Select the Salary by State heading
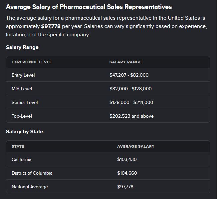The height and width of the screenshot is (199, 217). 24,132
